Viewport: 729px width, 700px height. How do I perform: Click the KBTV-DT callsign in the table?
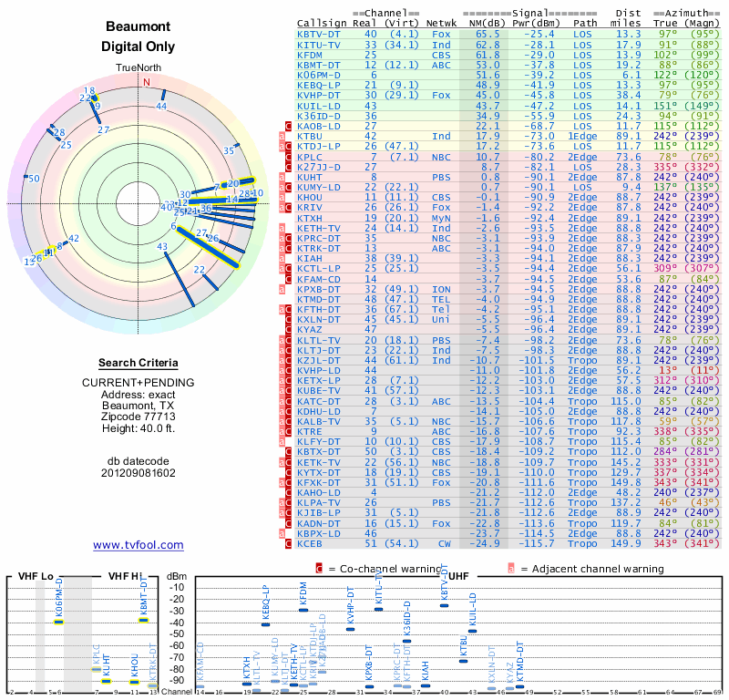tap(318, 35)
